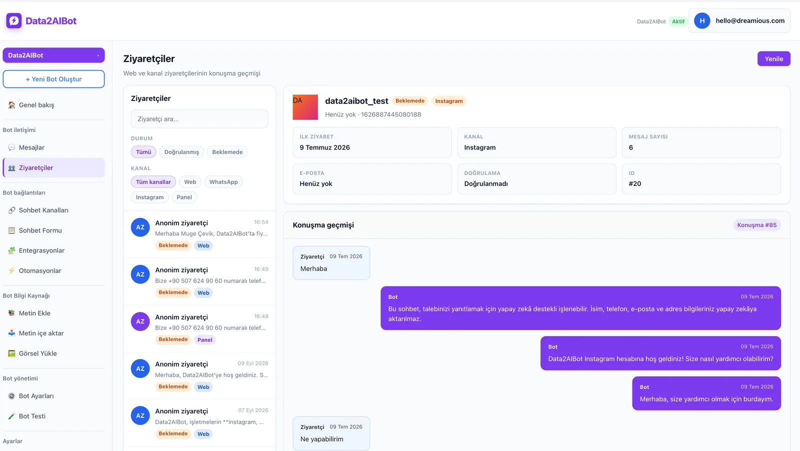Click the Sohbet Kanalları link icon
The height and width of the screenshot is (451, 800).
(x=11, y=210)
